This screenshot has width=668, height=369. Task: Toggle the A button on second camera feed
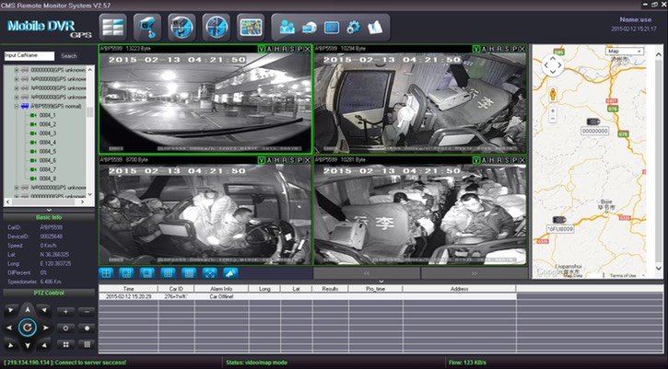click(x=484, y=47)
